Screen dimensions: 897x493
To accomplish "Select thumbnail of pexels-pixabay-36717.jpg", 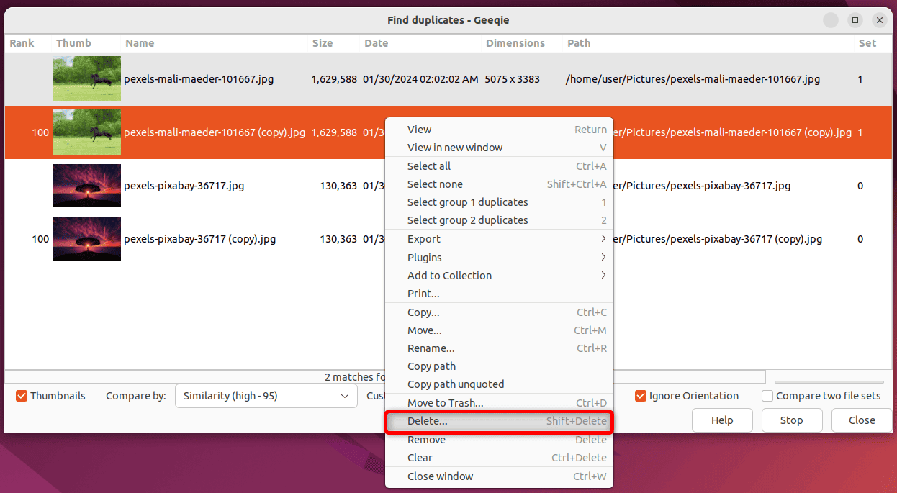I will (87, 186).
